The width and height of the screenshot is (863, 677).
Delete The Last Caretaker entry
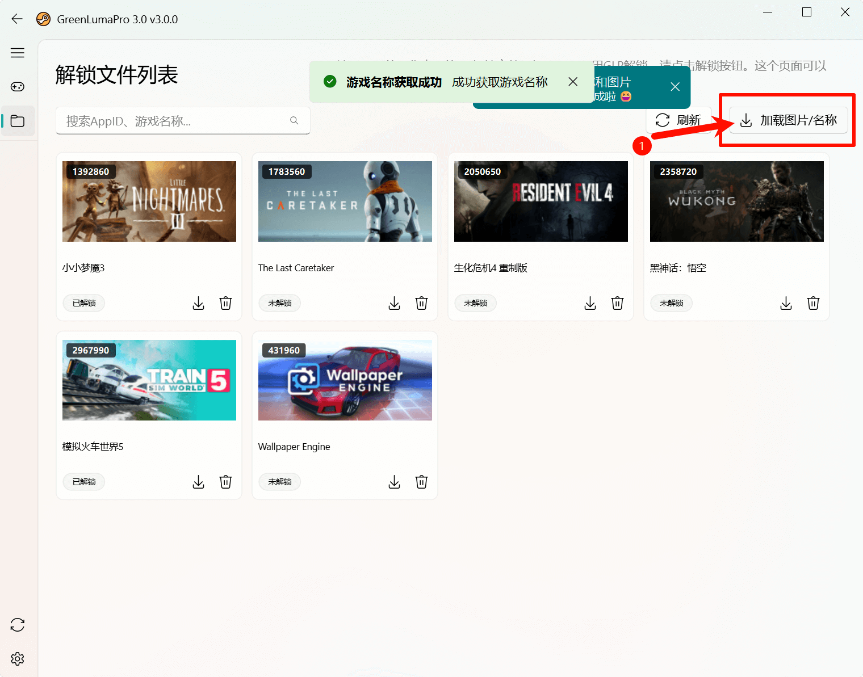coord(421,303)
